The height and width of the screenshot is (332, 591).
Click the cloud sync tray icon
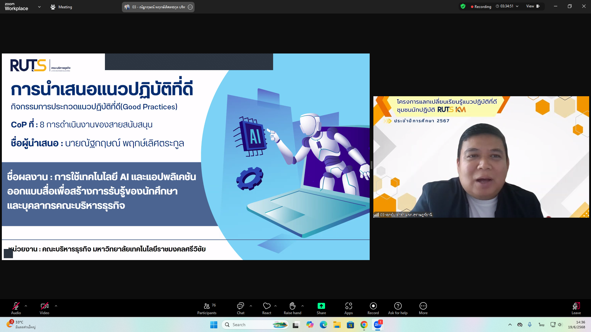click(x=520, y=325)
